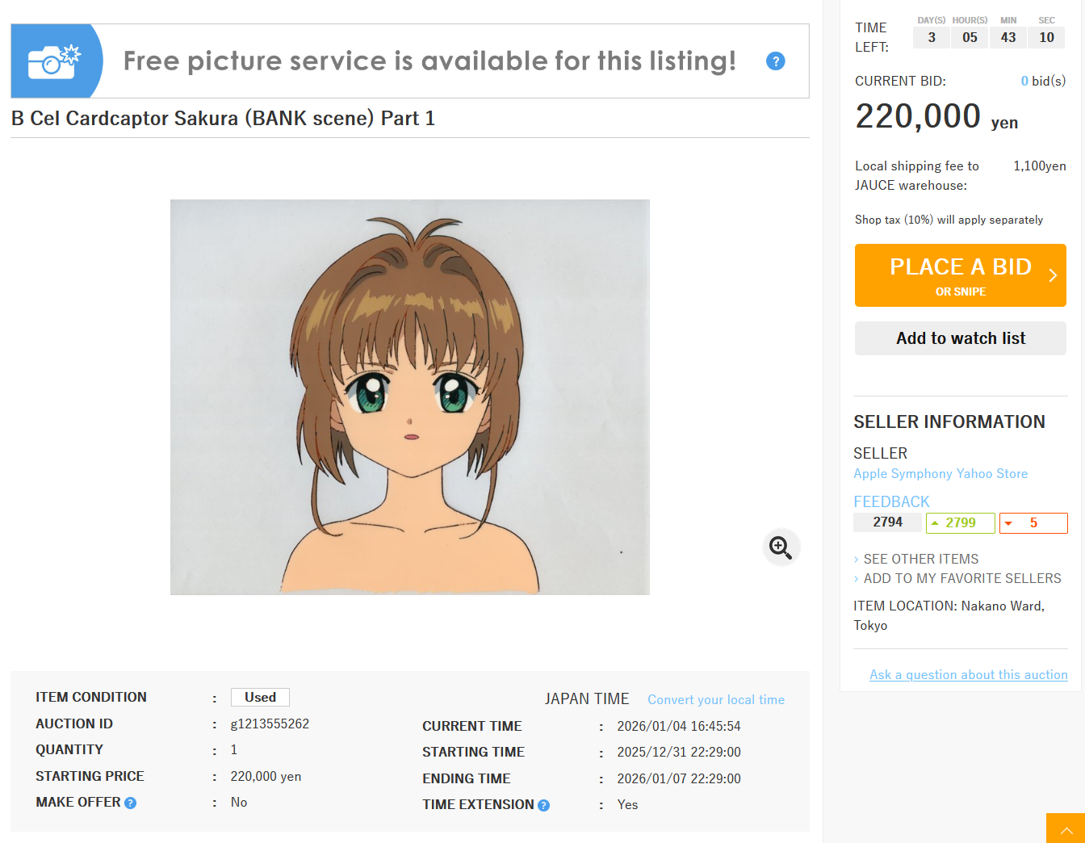The height and width of the screenshot is (843, 1085).
Task: Open the Feedback link
Action: click(x=891, y=501)
